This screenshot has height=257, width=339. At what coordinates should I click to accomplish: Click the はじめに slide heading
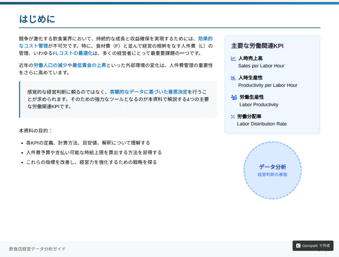(x=37, y=19)
